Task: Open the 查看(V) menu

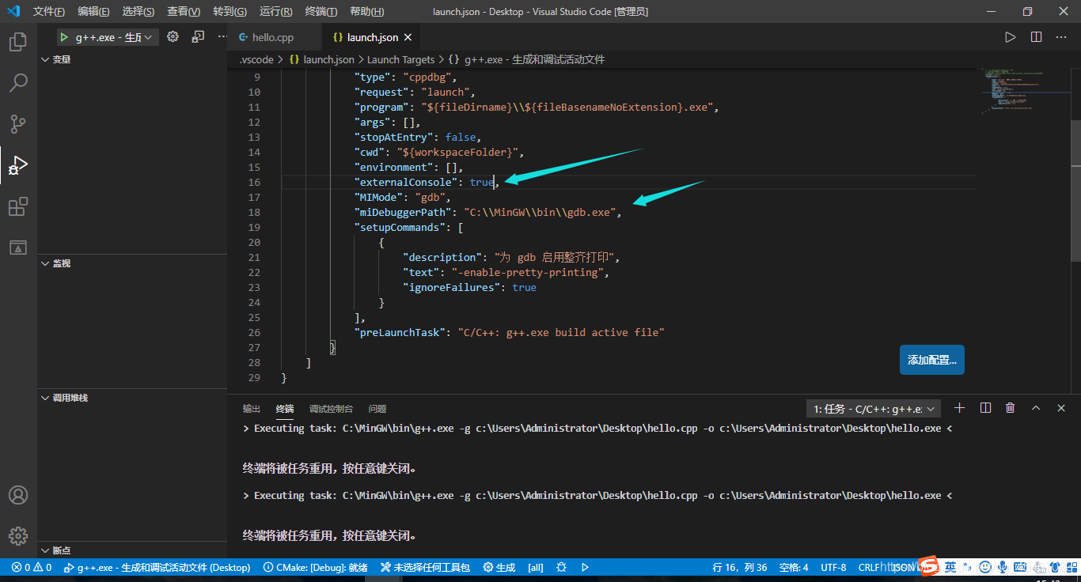Action: coord(184,12)
